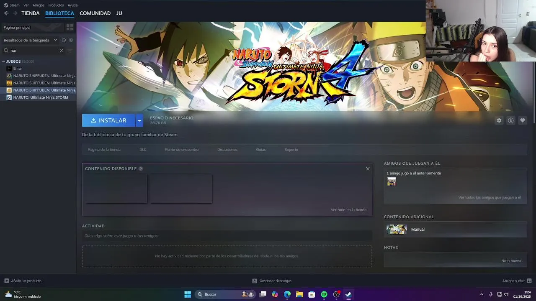This screenshot has width=536, height=301.
Task: Select the highlighted NARUTO SHIPPUDEN game row
Action: [38, 90]
